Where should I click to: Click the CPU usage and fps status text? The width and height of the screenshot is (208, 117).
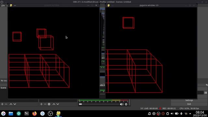[189, 108]
